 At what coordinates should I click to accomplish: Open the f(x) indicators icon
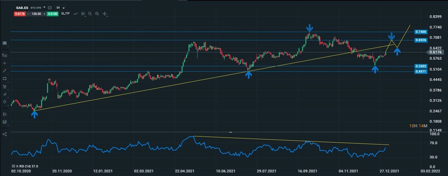coord(4,55)
